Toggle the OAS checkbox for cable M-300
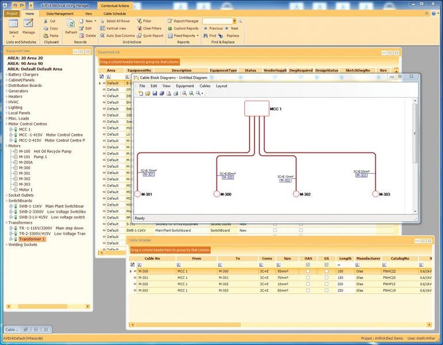The image size is (443, 345). (308, 271)
